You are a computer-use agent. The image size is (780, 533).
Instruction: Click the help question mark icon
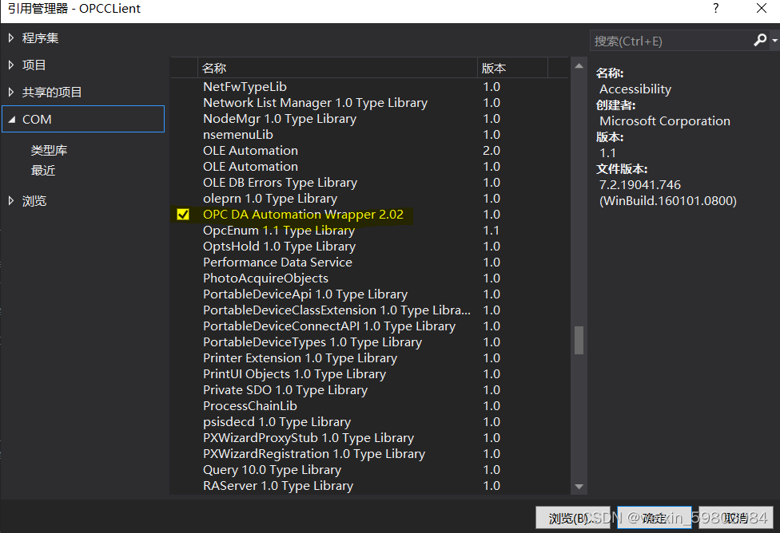pos(715,9)
